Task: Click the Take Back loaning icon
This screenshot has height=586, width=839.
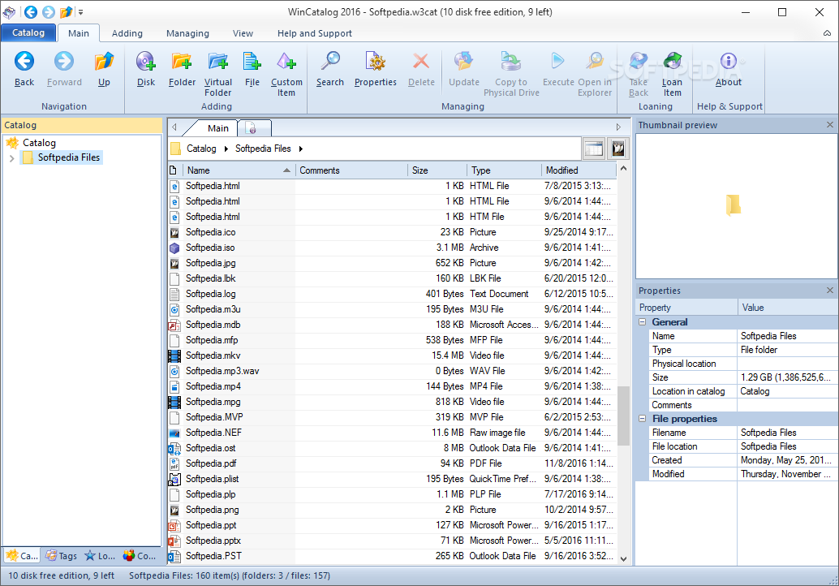Action: click(639, 62)
